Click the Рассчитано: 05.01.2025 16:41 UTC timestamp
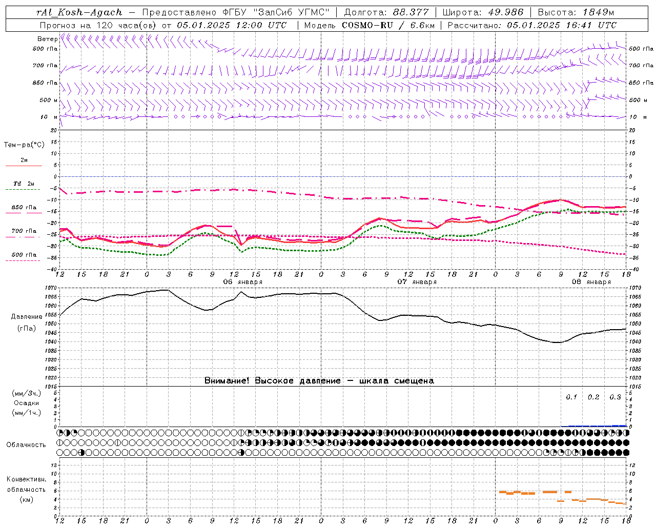Screen dimensions: 656x525 click(x=532, y=25)
